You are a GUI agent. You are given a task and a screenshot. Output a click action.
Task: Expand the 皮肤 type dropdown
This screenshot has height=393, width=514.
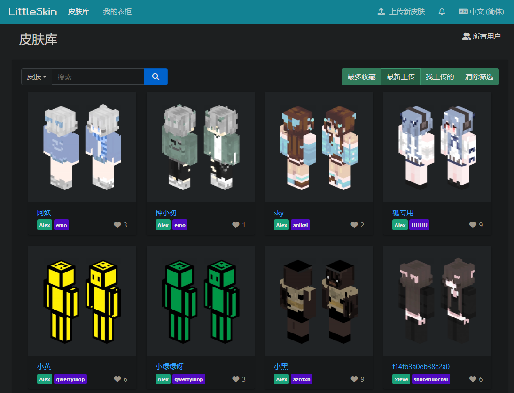[x=37, y=77]
